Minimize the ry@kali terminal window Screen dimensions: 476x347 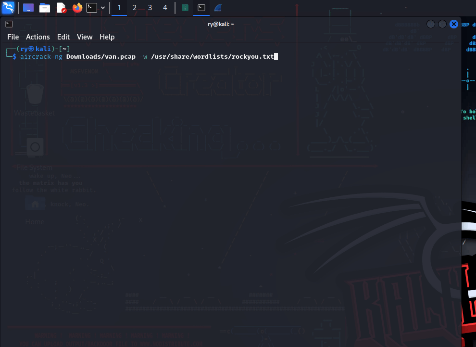[x=431, y=24]
